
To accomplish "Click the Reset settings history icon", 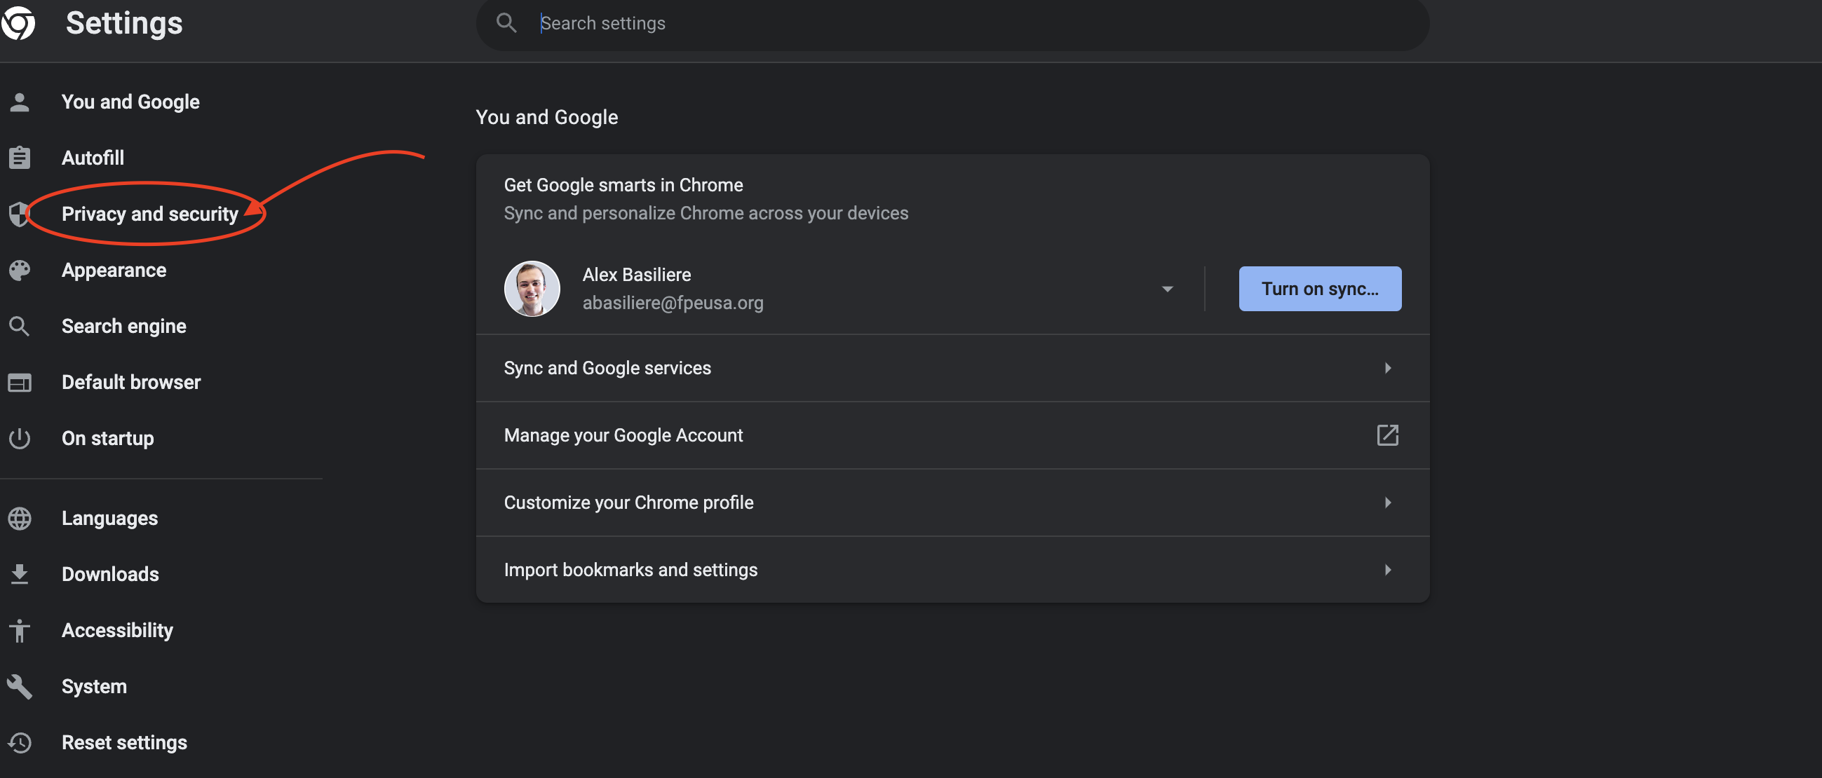I will [20, 742].
